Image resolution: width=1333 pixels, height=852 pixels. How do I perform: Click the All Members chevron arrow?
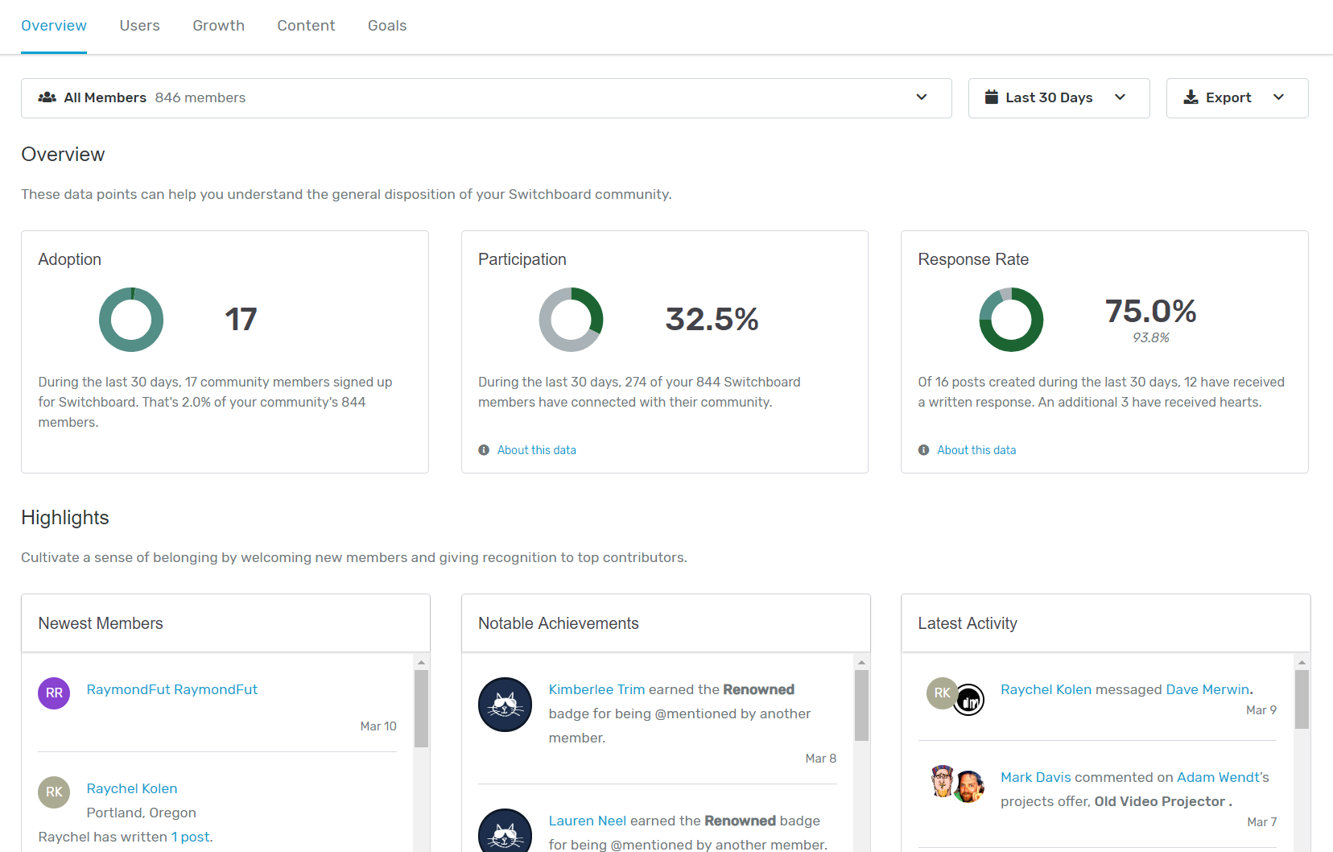(922, 97)
